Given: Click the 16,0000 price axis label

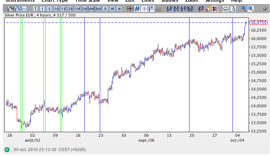Looking at the screenshot, I should click(x=259, y=39).
